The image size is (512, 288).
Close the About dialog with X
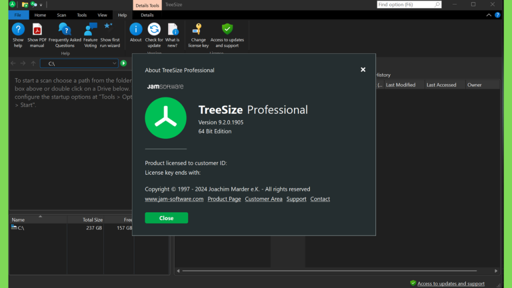pos(363,69)
